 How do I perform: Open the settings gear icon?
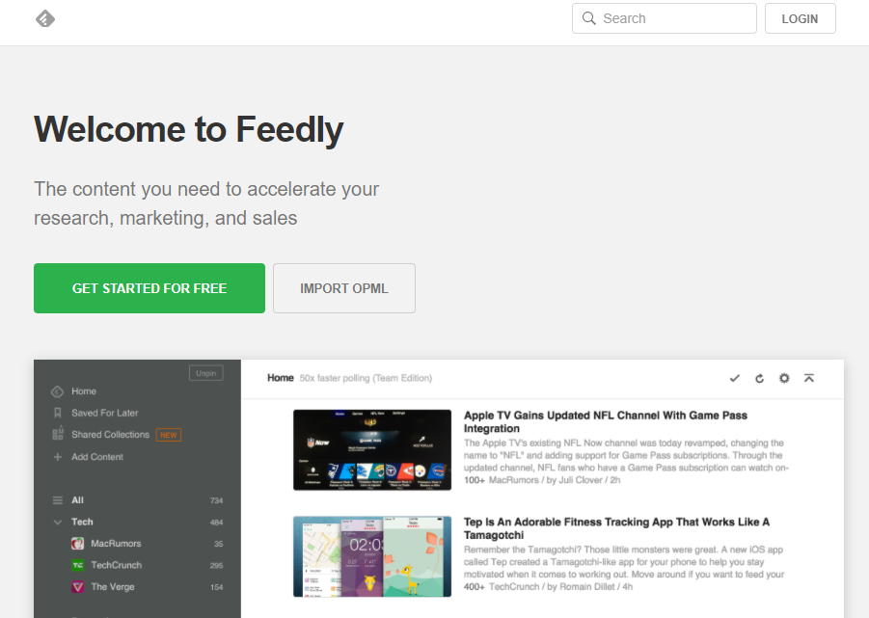(x=784, y=378)
